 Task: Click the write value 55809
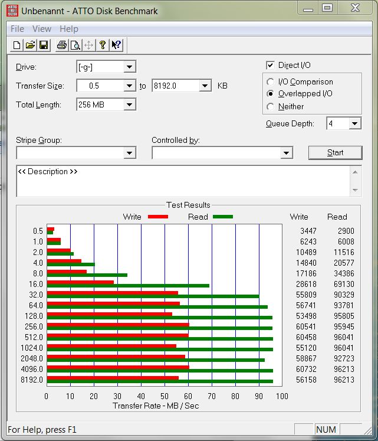pos(306,295)
